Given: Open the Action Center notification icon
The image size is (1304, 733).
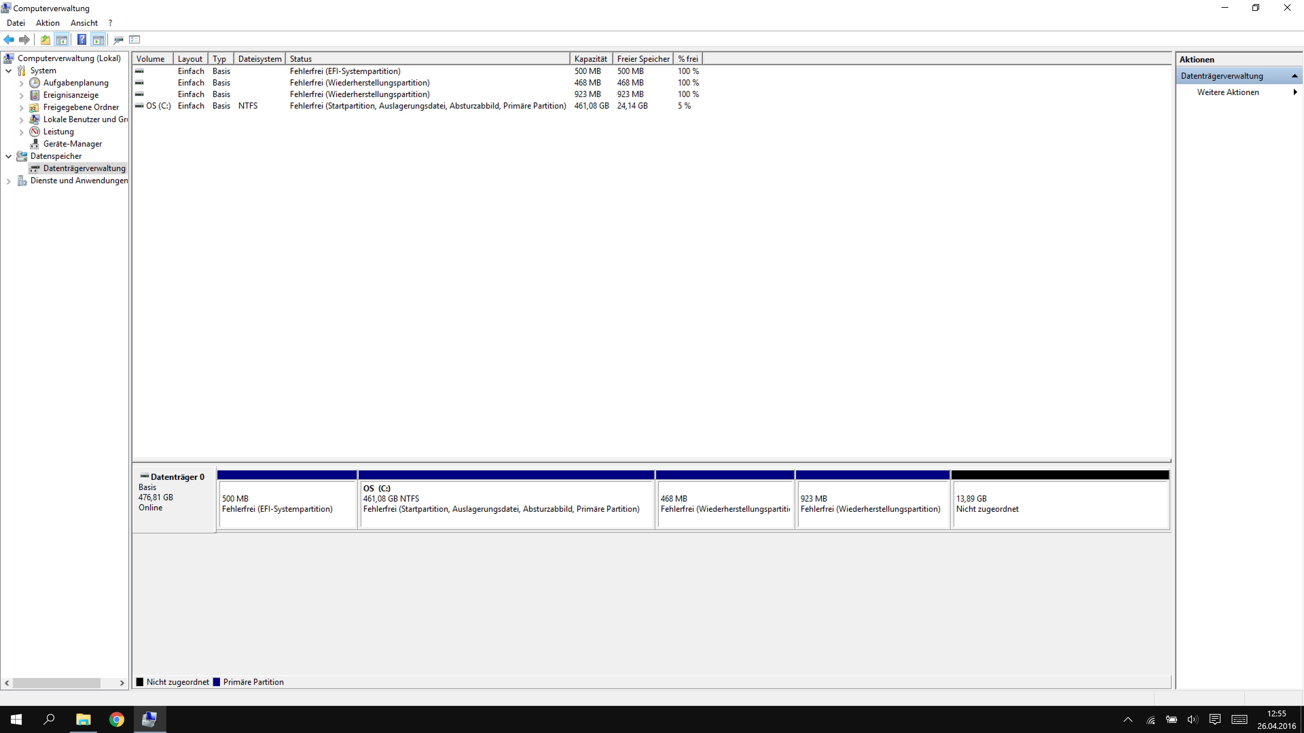Looking at the screenshot, I should pos(1215,719).
